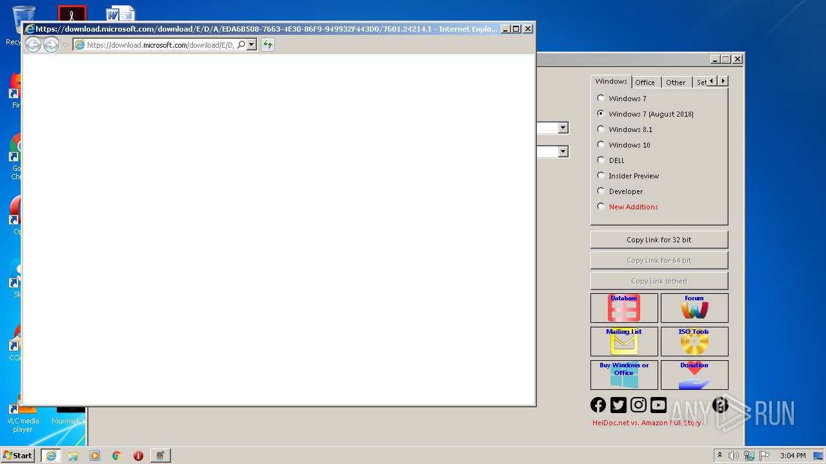The height and width of the screenshot is (464, 826).
Task: Select the Windows 7 radio option
Action: (x=601, y=99)
